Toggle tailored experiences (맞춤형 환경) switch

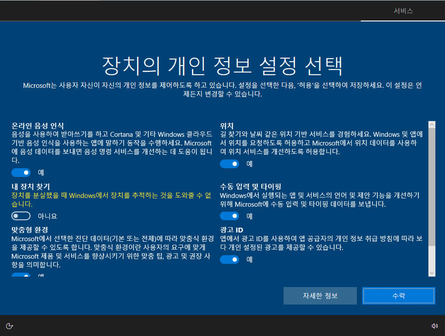pos(21,275)
